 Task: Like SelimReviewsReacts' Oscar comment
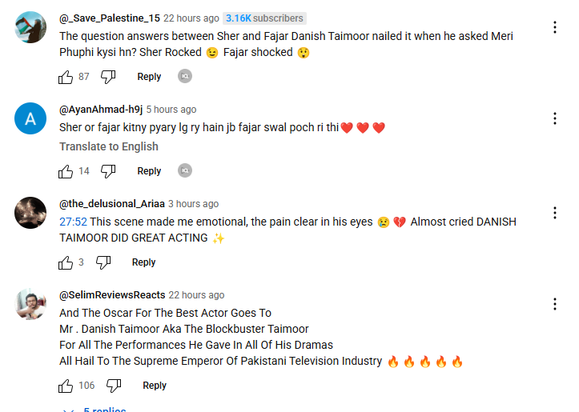(x=66, y=386)
